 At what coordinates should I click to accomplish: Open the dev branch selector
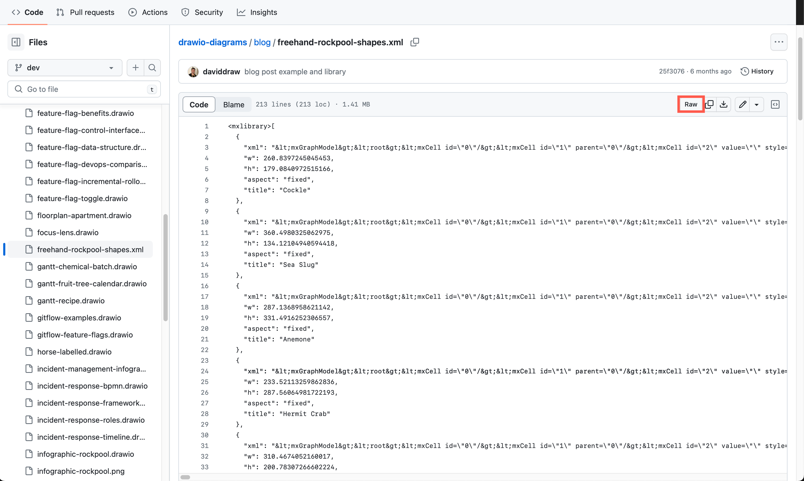(x=64, y=67)
